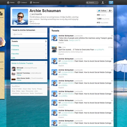Click the 413 Followers count
The width and height of the screenshot is (127, 127).
click(x=102, y=23)
